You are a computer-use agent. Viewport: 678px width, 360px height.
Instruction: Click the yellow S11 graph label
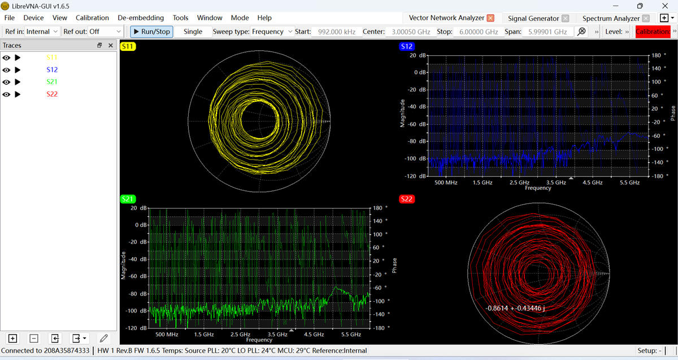click(x=128, y=47)
